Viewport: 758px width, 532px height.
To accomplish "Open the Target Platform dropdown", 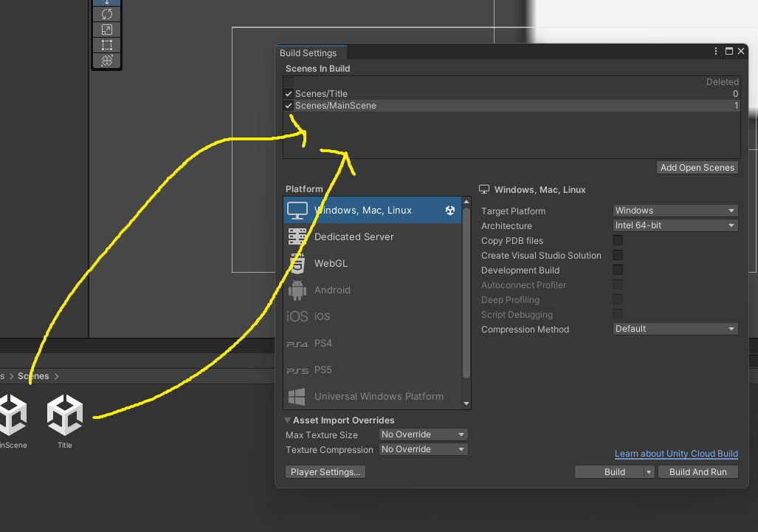I will [x=675, y=211].
